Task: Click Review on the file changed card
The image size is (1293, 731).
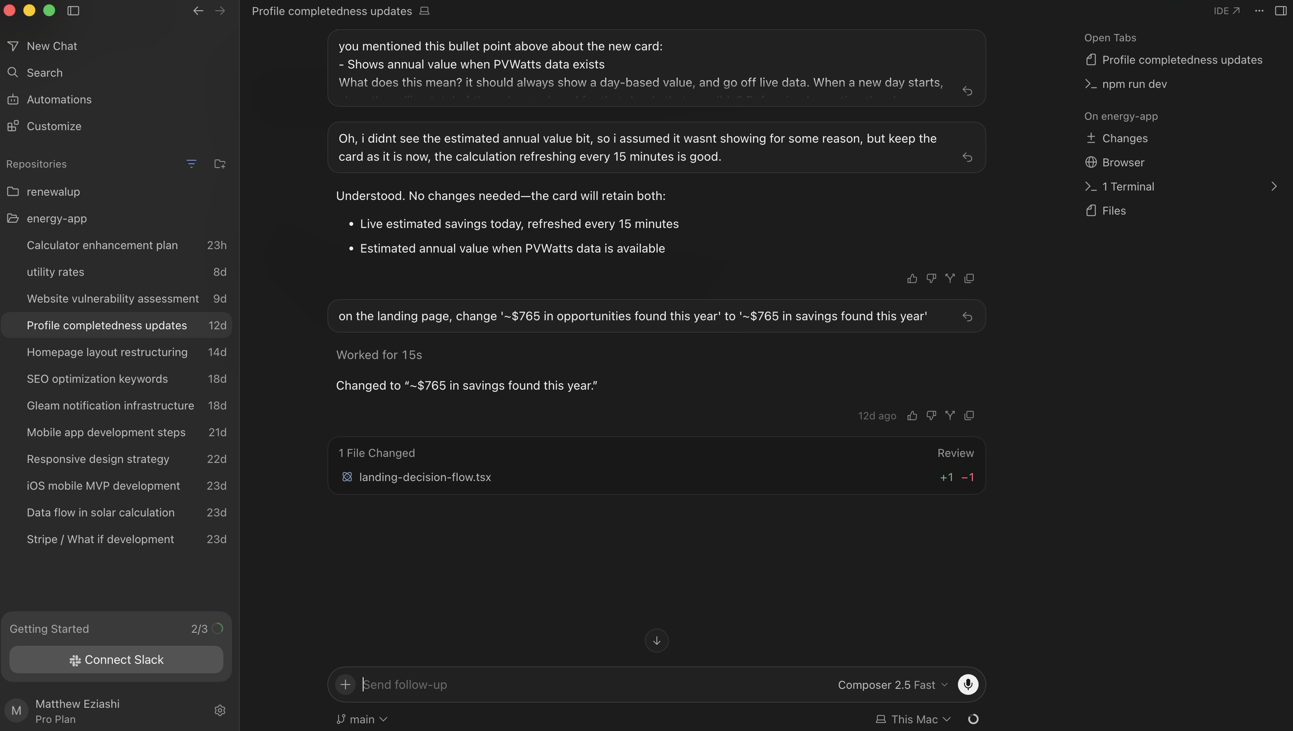Action: click(955, 453)
